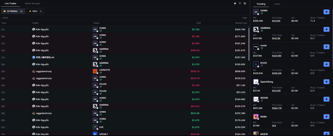
Task: Quick-buy OpenViking with the lightning button
Action: pyautogui.click(x=327, y=82)
